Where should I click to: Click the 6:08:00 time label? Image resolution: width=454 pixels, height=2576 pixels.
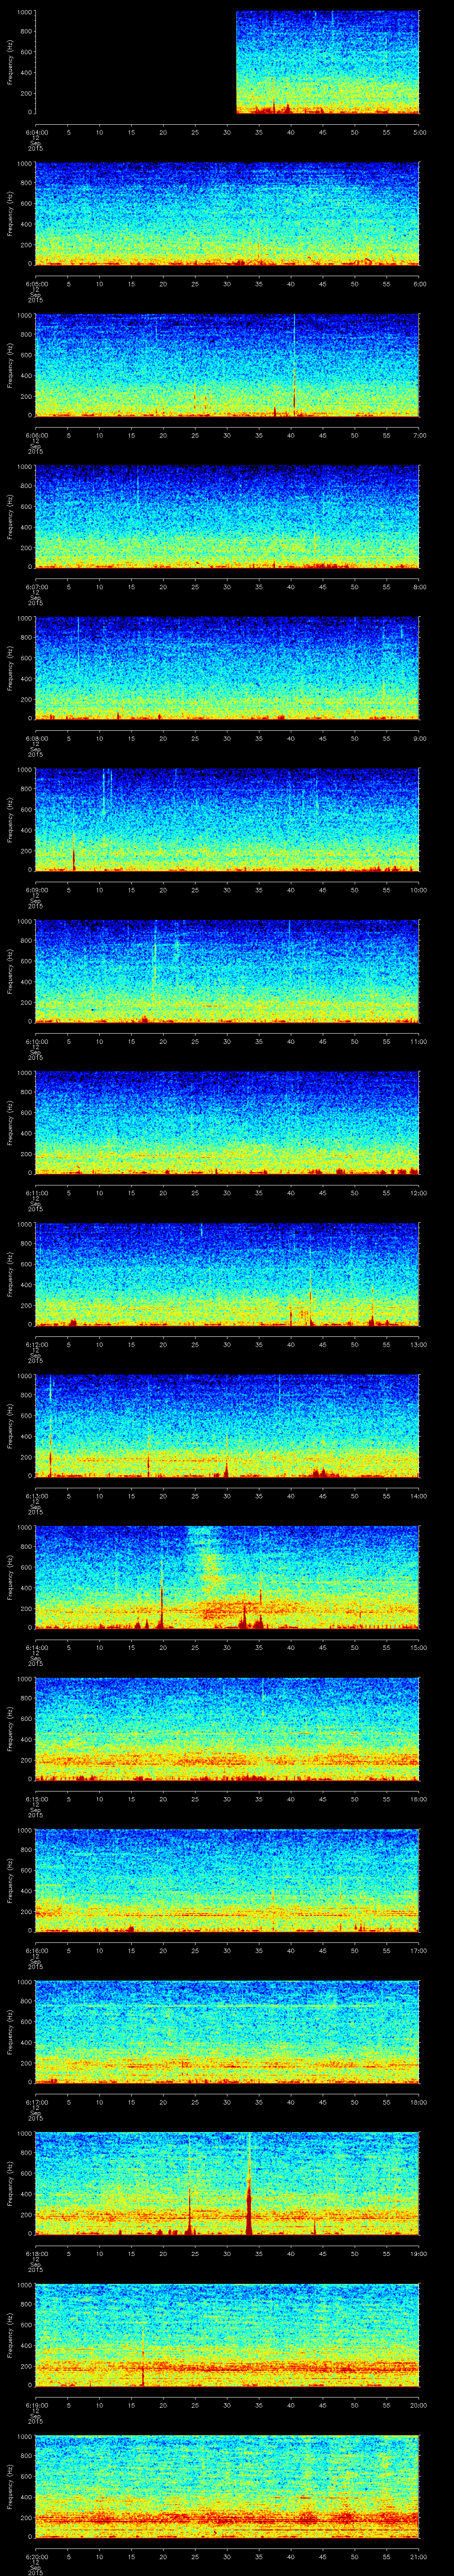coord(35,738)
